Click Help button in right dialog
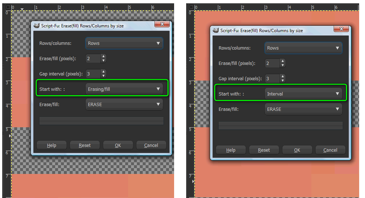365x198 pixels. click(x=231, y=150)
